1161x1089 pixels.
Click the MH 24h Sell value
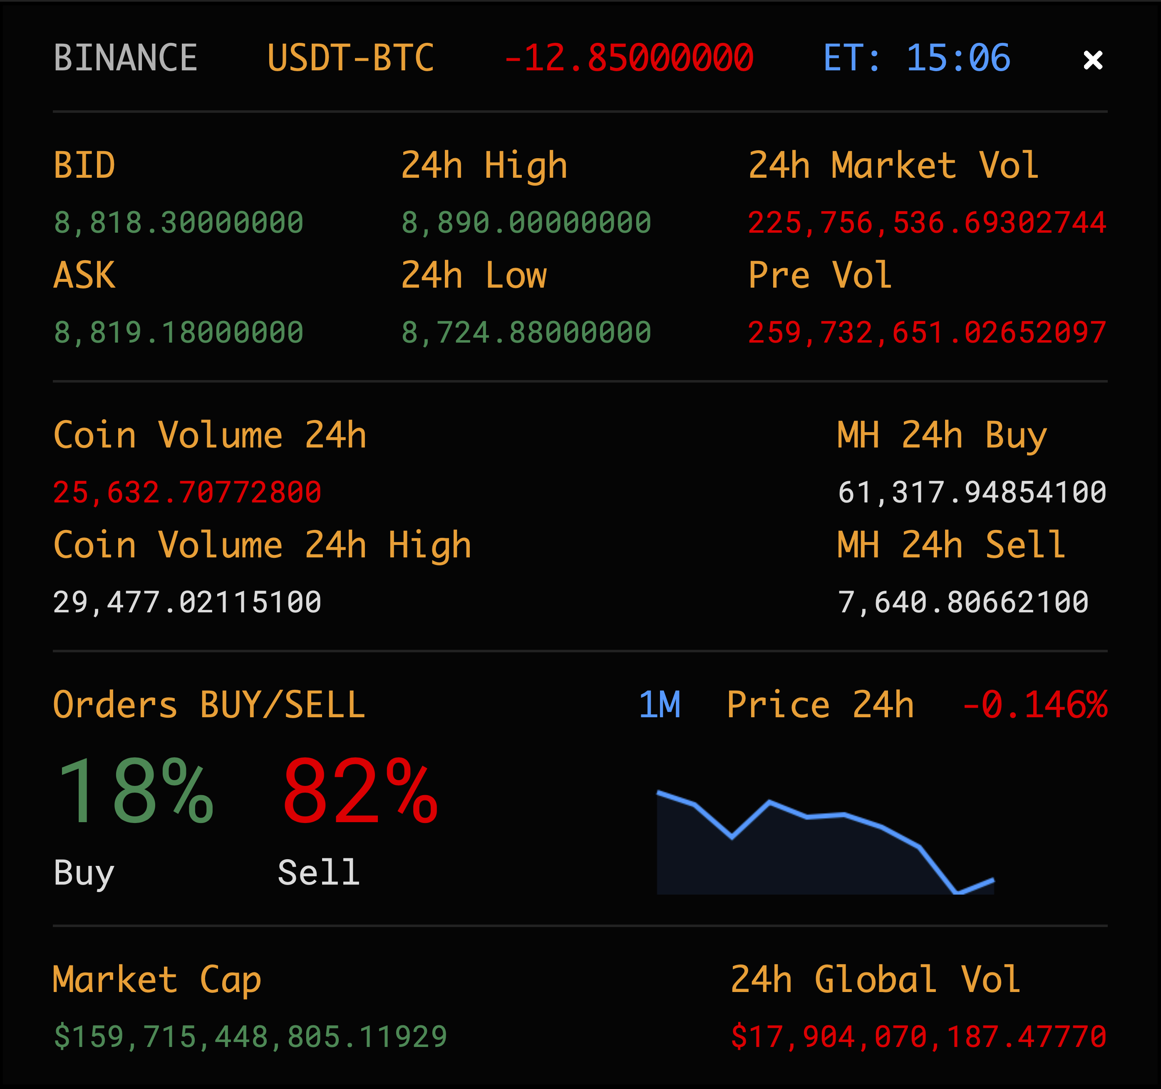(963, 602)
